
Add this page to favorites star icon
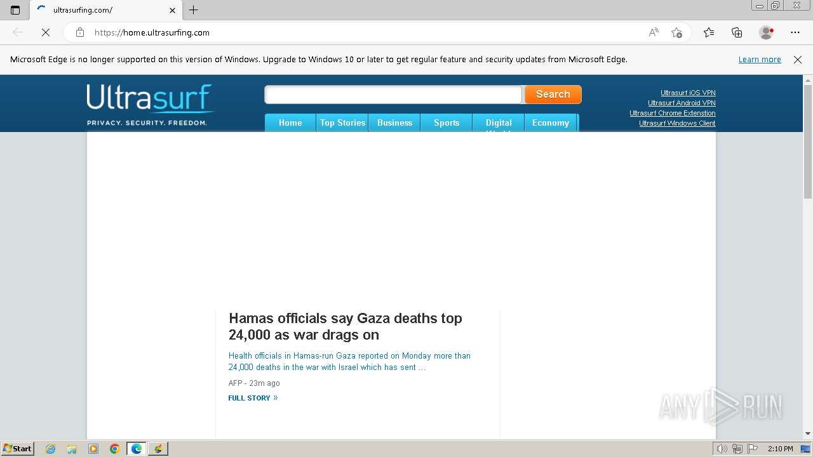(x=676, y=32)
